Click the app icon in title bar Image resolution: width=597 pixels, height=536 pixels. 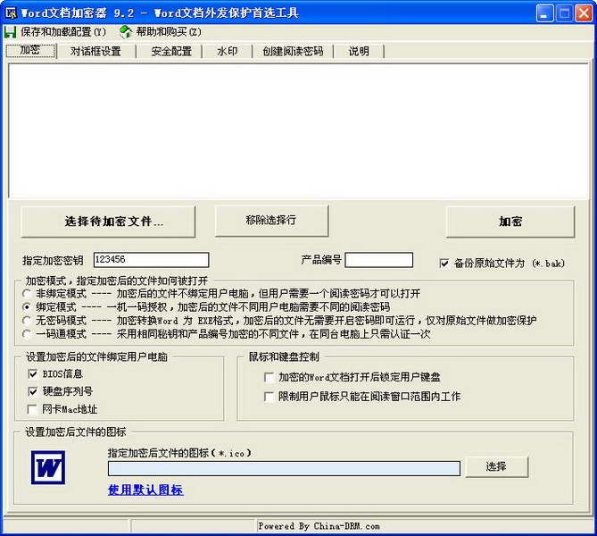click(x=11, y=13)
